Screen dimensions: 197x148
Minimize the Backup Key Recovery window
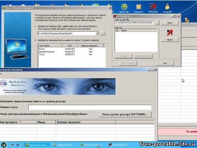149,70
